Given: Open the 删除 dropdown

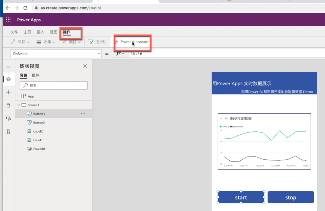Looking at the screenshot, I should pyautogui.click(x=72, y=42).
